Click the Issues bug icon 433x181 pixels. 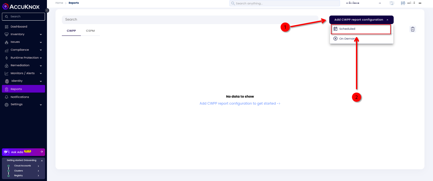(x=6, y=42)
